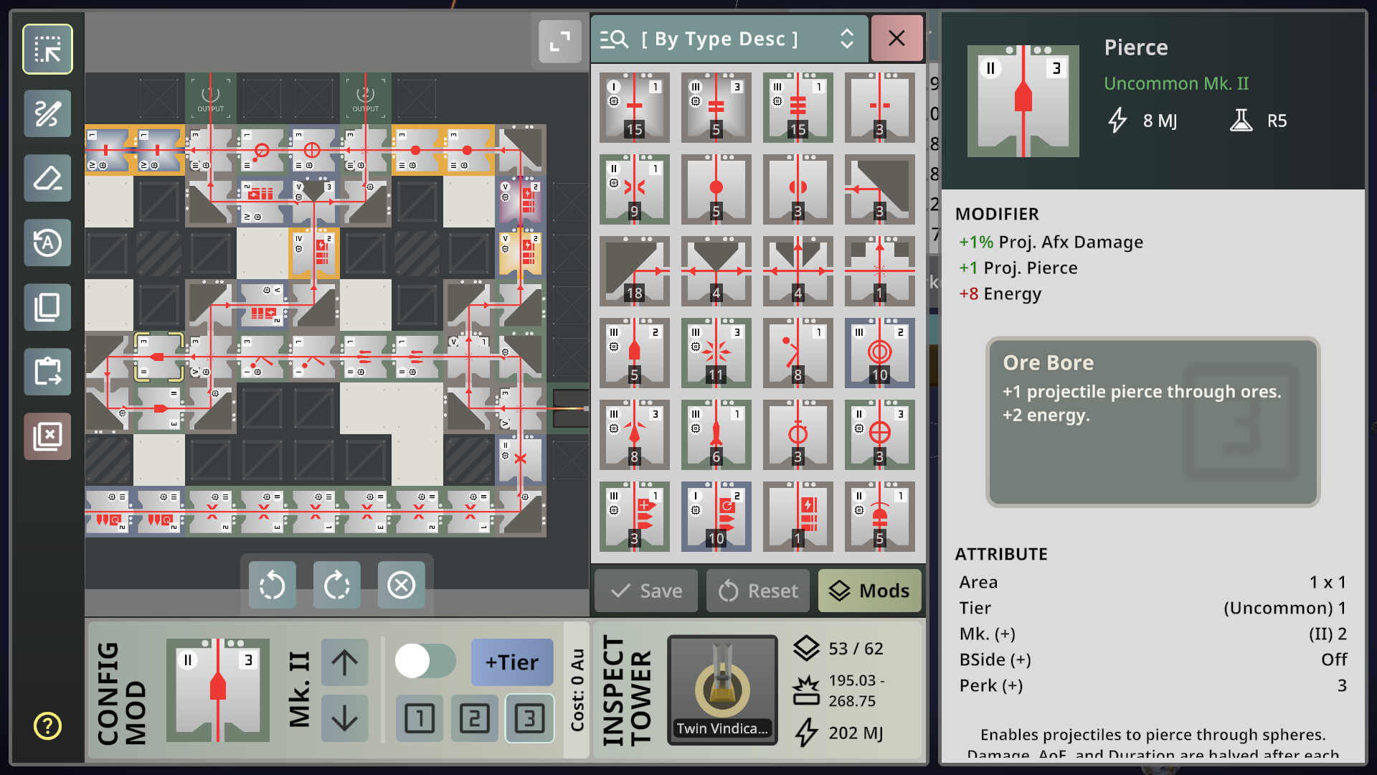Toggle the BSide switch
This screenshot has width=1377, height=775.
(425, 661)
